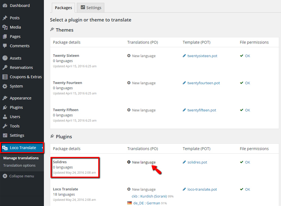Switch to the Packages tab
This screenshot has width=281, height=206.
click(63, 8)
